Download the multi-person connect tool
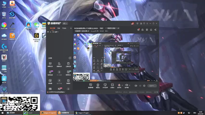The width and height of the screenshot is (205, 115). (x=59, y=73)
